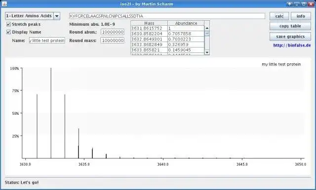Toggle the Stretch peaks checkbox
The image size is (316, 190).
pyautogui.click(x=8, y=24)
